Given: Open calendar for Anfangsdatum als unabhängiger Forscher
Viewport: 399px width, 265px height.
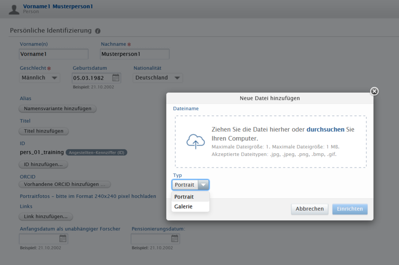Looking at the screenshot, I should (63, 239).
